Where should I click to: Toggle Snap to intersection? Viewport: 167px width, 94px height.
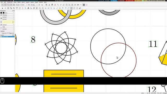tap(11, 5)
